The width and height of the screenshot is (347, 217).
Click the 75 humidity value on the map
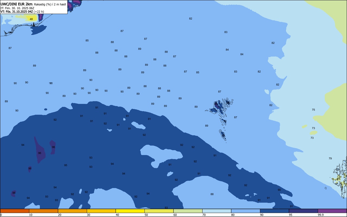pyautogui.click(x=313, y=110)
